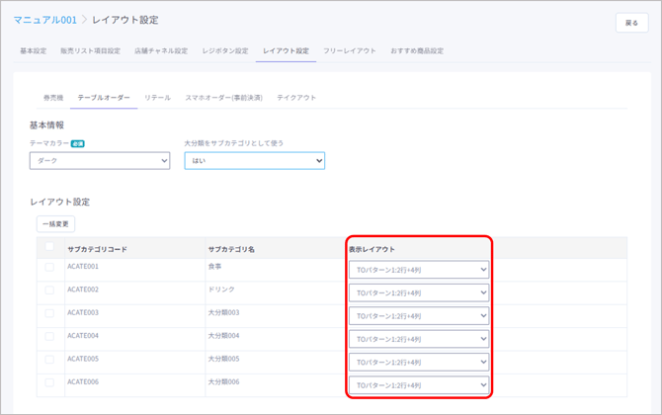Check the ACATE001 row checkbox
The image size is (662, 415).
(49, 267)
